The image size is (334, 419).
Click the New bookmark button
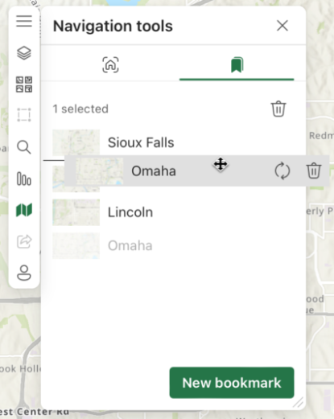pyautogui.click(x=232, y=383)
